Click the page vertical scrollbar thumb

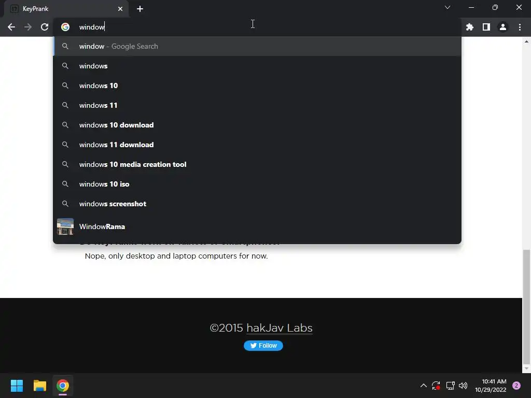526,306
